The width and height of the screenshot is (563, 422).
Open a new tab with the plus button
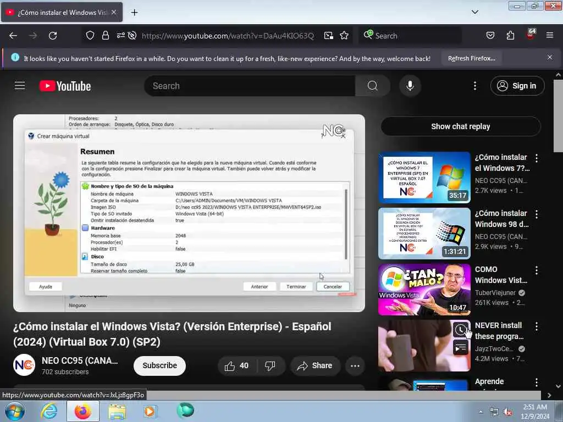[134, 13]
